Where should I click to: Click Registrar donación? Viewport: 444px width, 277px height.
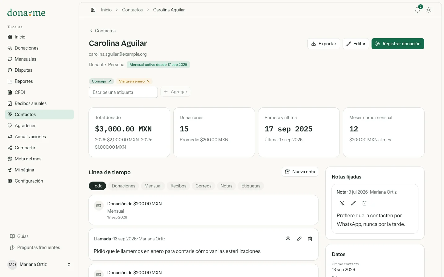coord(398,44)
